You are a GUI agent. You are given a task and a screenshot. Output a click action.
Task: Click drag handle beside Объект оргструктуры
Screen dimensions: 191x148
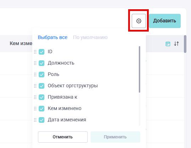[35, 86]
